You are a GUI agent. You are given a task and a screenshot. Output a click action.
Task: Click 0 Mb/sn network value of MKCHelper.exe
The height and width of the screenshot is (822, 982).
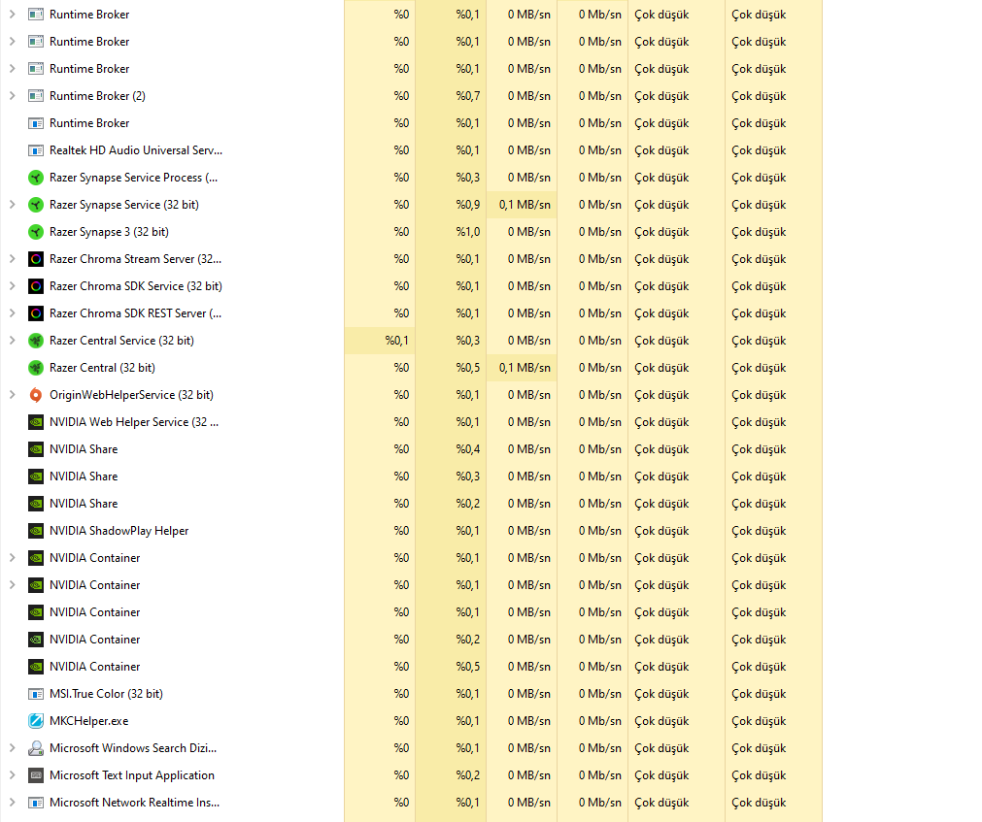click(600, 721)
